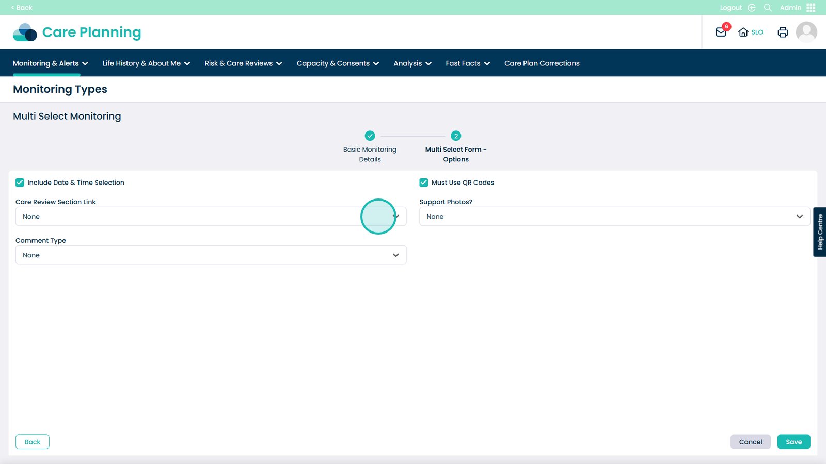Toggle Must Use QR Codes checkbox
Screen dimensions: 826x464
coord(424,183)
